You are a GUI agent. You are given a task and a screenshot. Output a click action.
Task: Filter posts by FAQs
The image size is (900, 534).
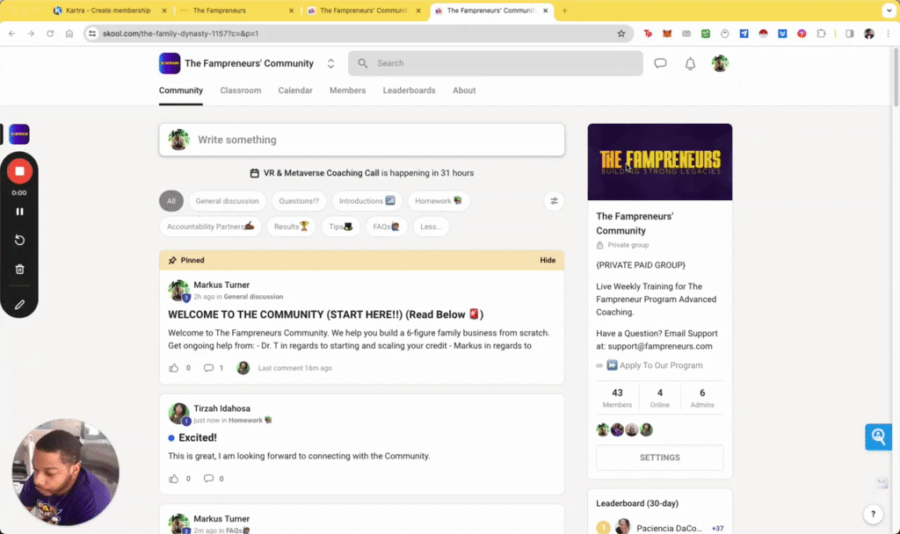click(x=387, y=227)
